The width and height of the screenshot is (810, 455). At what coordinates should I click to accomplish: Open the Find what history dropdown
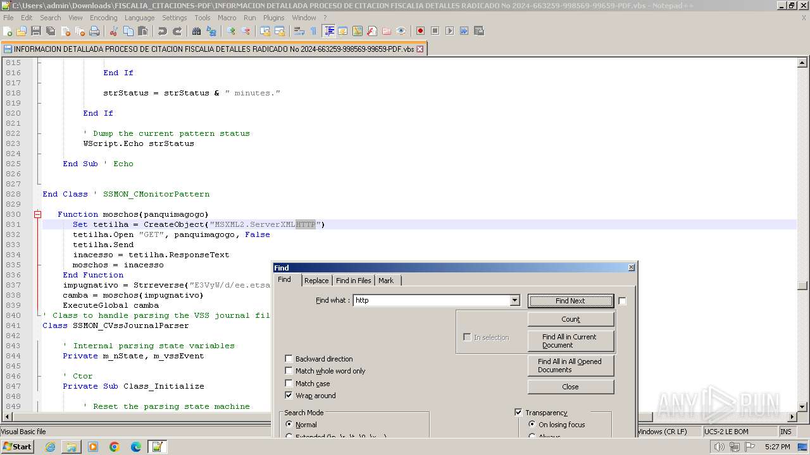tap(514, 300)
